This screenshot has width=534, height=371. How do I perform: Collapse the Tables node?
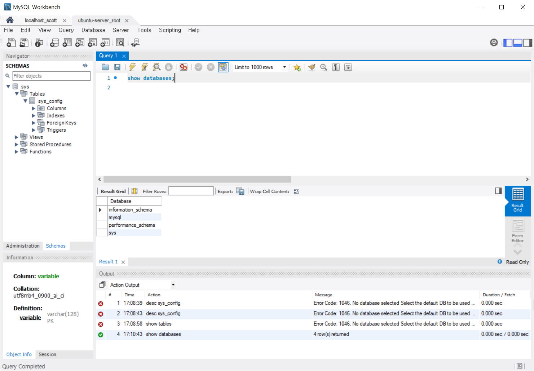[17, 94]
